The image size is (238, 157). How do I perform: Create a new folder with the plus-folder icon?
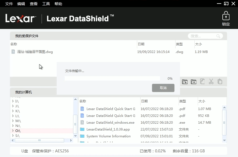(x=194, y=82)
